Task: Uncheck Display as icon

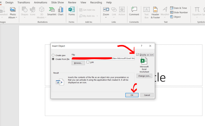Action: pyautogui.click(x=138, y=54)
